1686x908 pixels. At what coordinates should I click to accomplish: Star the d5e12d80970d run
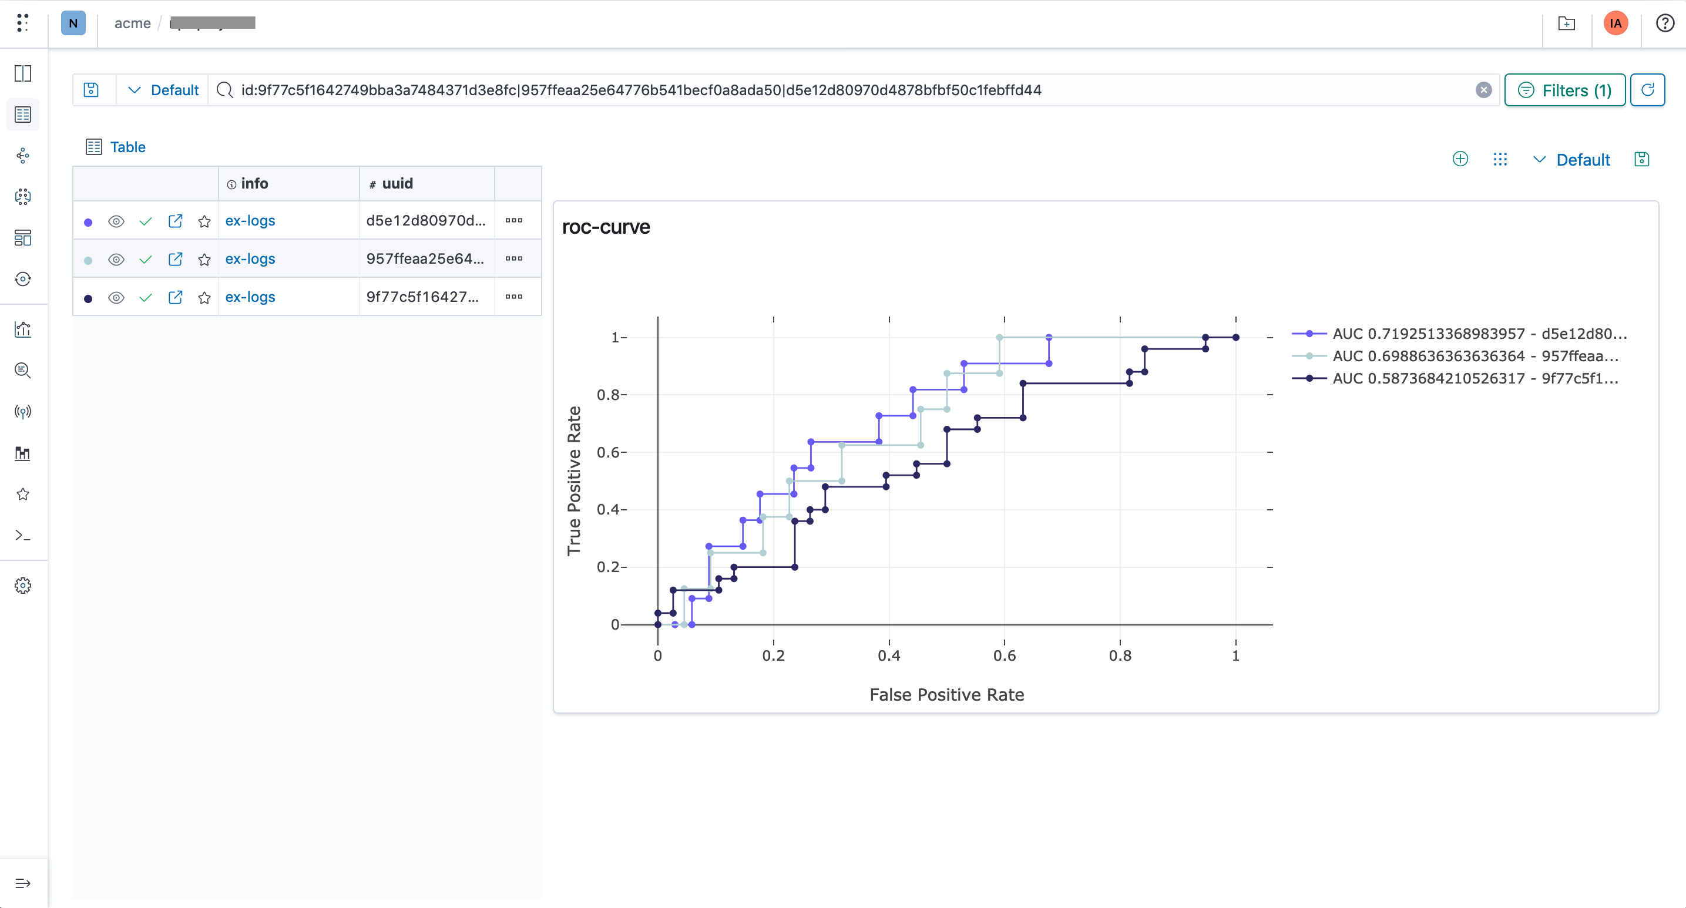204,221
